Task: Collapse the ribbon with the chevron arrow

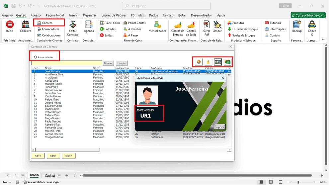Action: tap(323, 40)
